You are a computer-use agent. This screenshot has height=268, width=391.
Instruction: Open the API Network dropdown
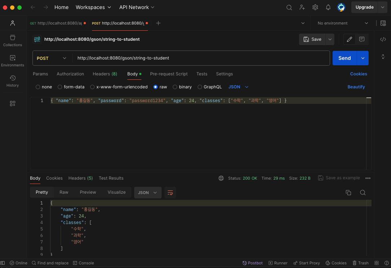click(137, 7)
